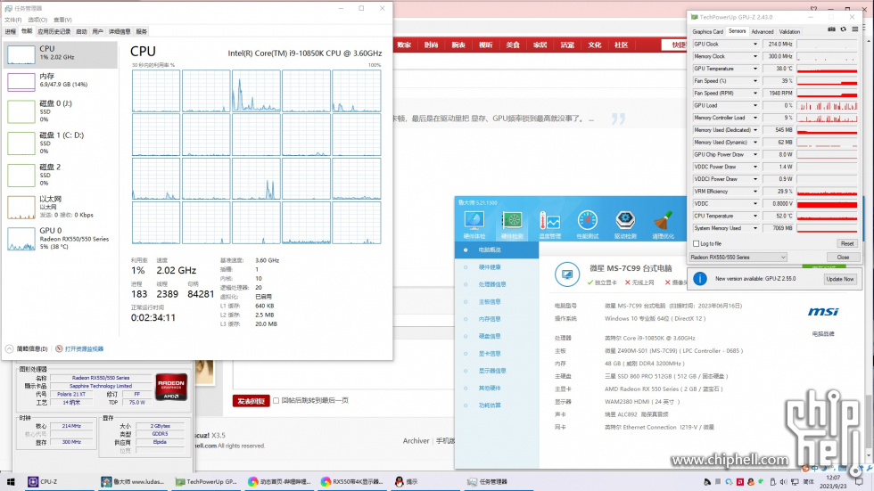
Task: Expand System Memory Used sensor dropdown
Action: pos(755,228)
